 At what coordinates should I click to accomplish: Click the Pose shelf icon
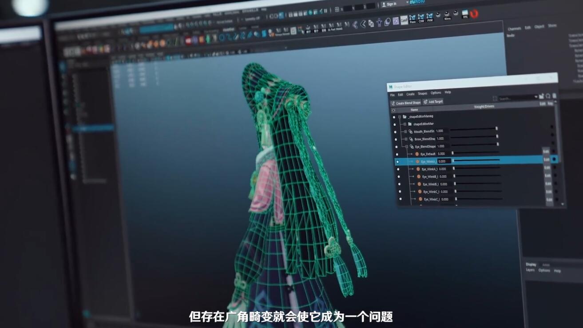pyautogui.click(x=412, y=19)
